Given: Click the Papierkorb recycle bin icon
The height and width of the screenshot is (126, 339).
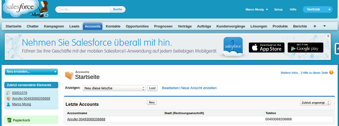Looking at the screenshot, I should coord(9,120).
